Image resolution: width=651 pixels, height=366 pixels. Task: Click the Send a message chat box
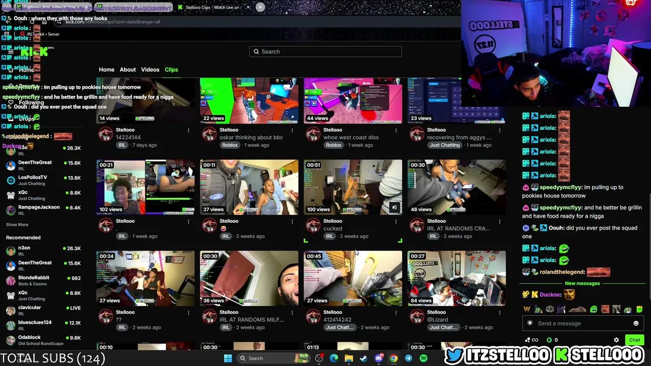(582, 323)
